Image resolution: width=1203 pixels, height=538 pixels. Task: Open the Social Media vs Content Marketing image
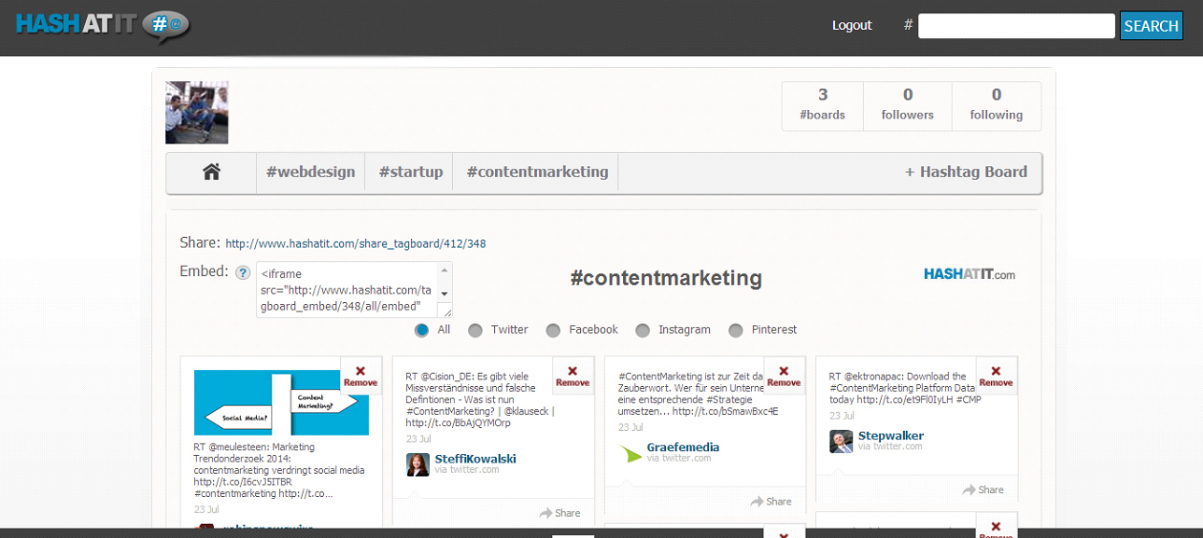281,403
